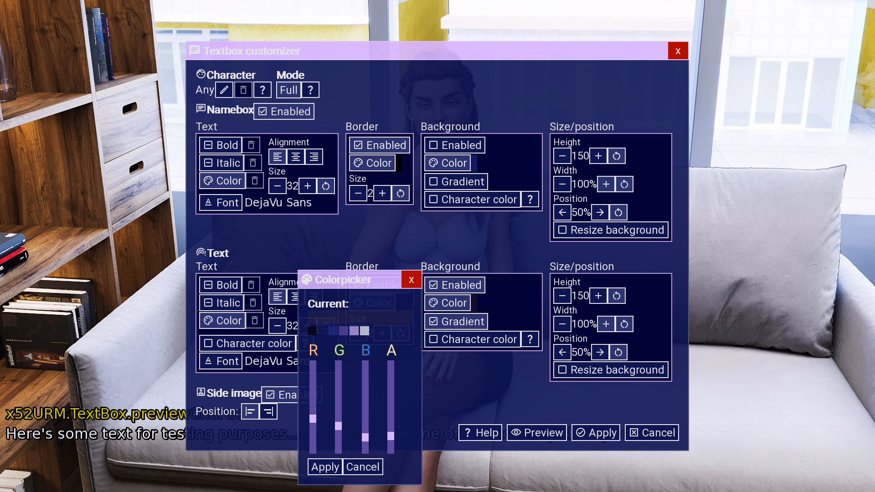Image resolution: width=875 pixels, height=492 pixels.
Task: Reset Namebox border size
Action: pos(401,193)
